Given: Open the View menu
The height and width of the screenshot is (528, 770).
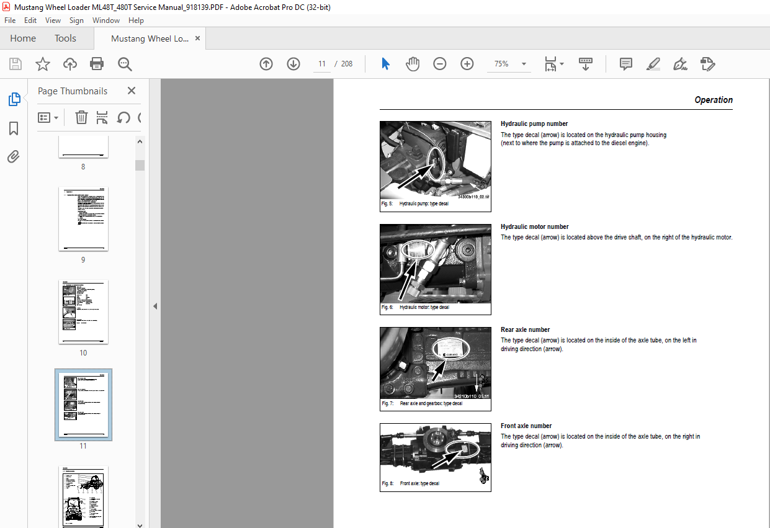Looking at the screenshot, I should [53, 20].
